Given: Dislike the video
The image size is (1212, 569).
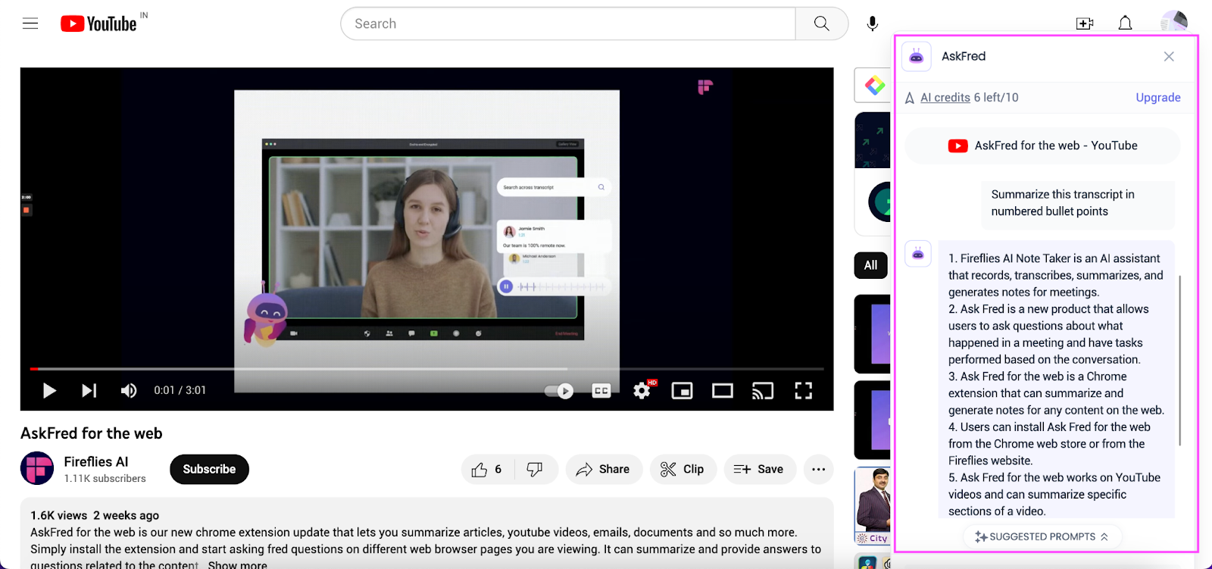Looking at the screenshot, I should (x=535, y=470).
